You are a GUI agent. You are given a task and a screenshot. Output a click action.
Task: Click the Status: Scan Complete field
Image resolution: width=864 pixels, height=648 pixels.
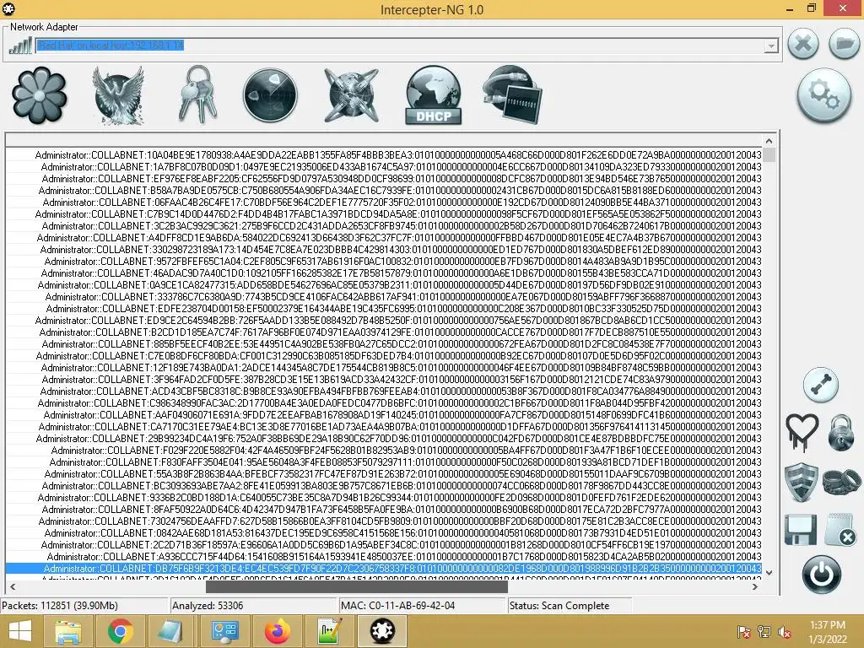pyautogui.click(x=570, y=606)
